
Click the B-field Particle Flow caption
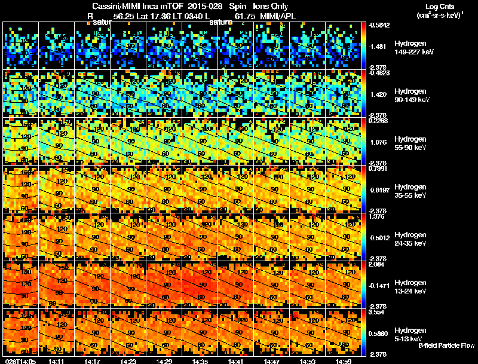coord(446,345)
